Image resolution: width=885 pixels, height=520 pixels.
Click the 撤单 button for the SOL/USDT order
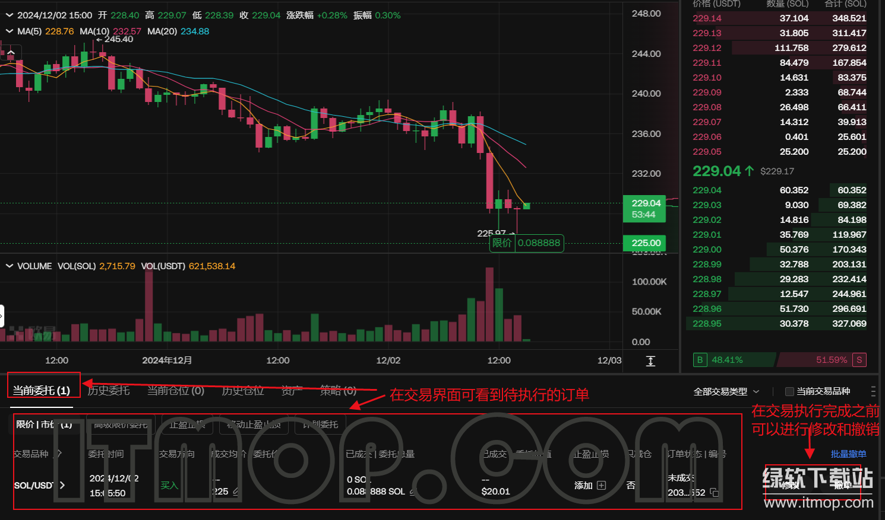[x=843, y=486]
